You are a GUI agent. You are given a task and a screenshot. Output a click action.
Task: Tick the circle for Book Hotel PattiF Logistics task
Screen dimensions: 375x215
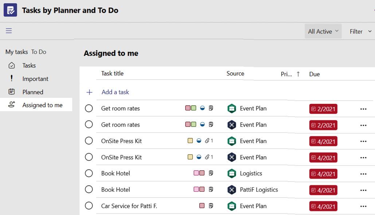click(89, 189)
